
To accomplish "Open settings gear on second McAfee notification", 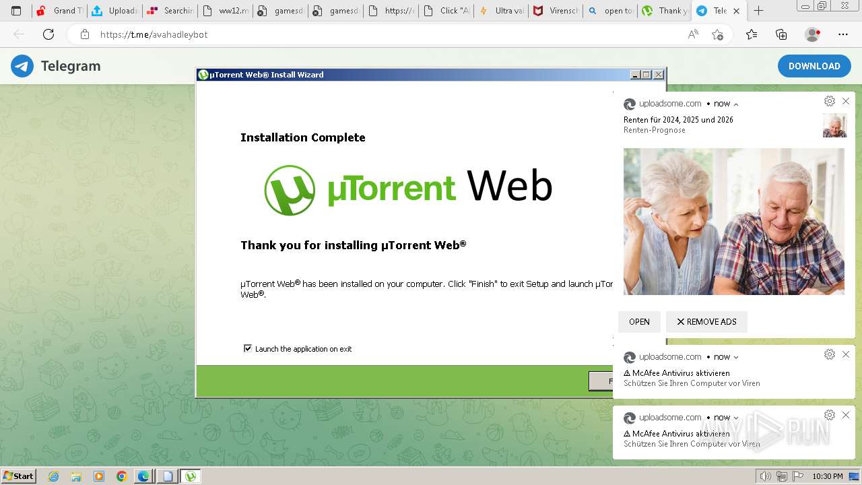I will (x=830, y=415).
